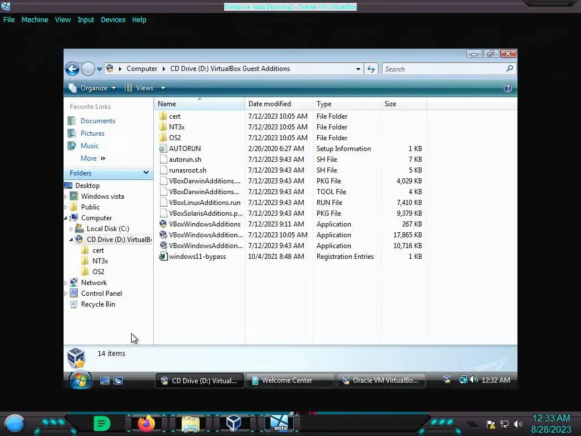
Task: Open Music favorite link
Action: click(89, 146)
